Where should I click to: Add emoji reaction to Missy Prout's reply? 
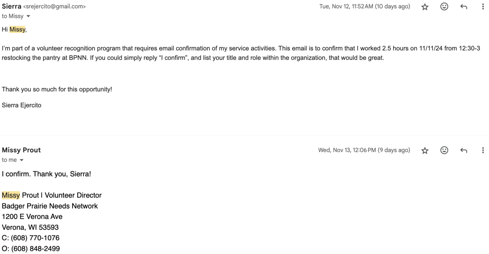(444, 150)
